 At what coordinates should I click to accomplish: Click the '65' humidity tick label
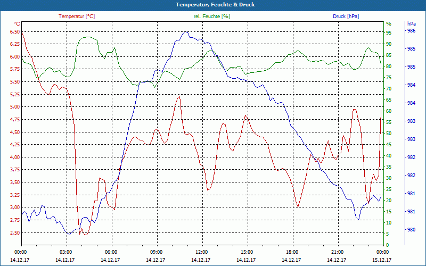pos(389,100)
